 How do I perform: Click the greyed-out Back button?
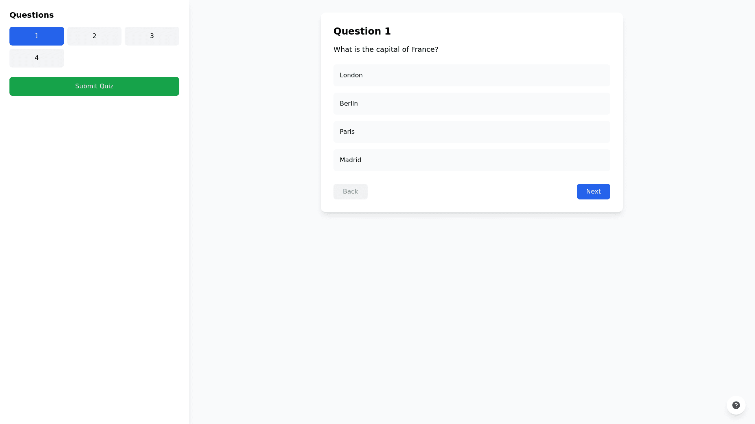350,192
